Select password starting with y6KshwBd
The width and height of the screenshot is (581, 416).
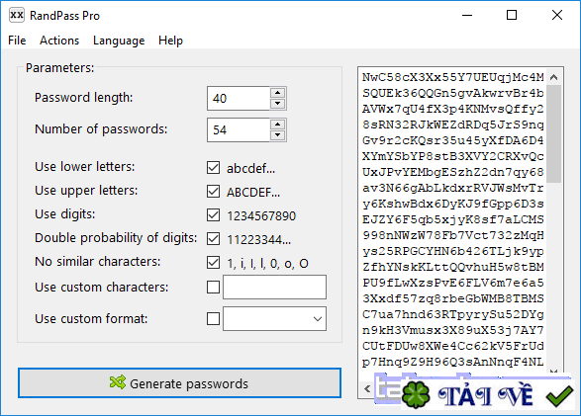(x=452, y=204)
